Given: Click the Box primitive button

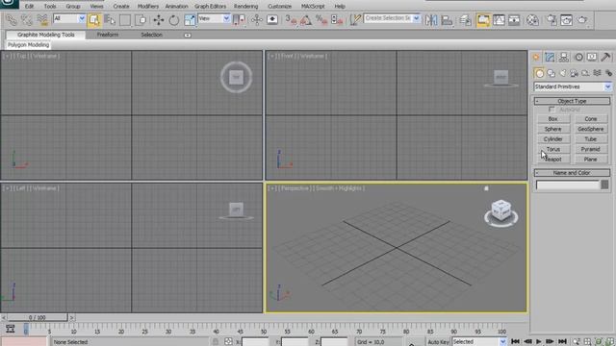Looking at the screenshot, I should pos(553,118).
